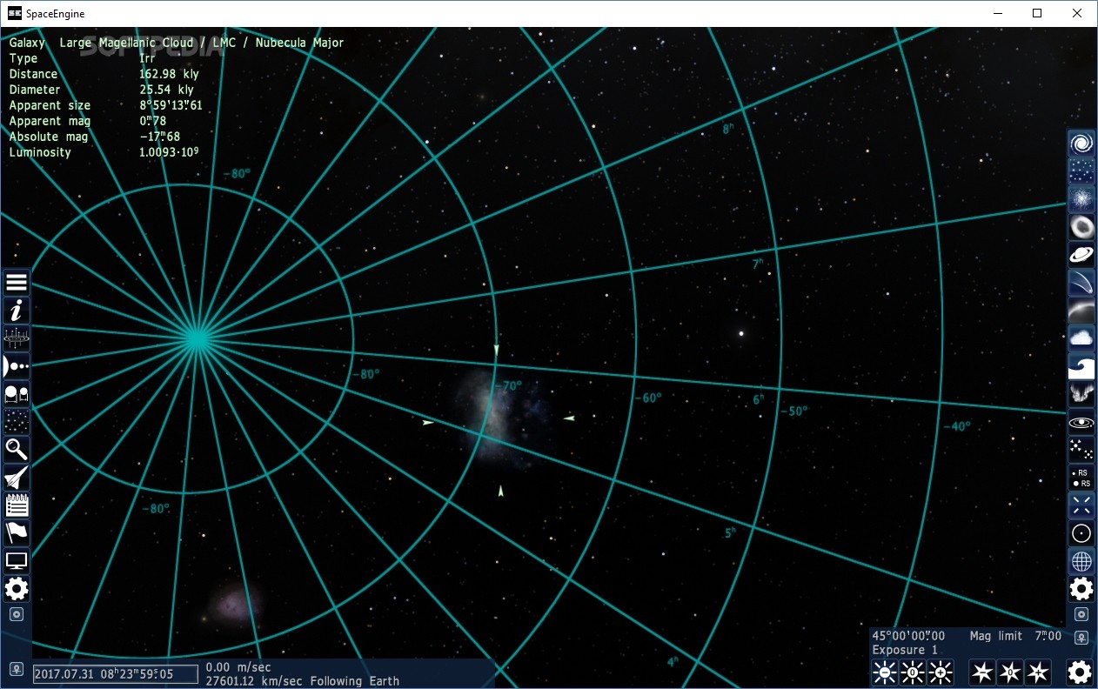Decrease magnitude limit star minus button
Viewport: 1098px width, 689px height.
click(x=982, y=672)
